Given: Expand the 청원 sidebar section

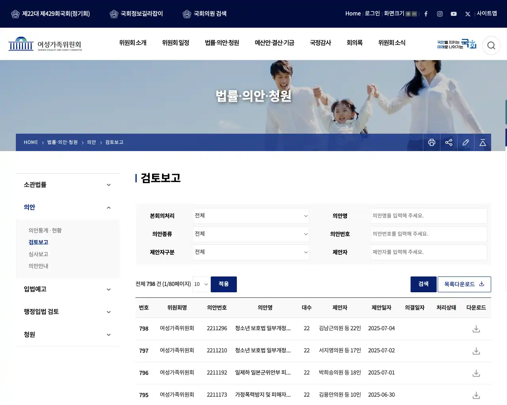Looking at the screenshot, I should click(68, 335).
